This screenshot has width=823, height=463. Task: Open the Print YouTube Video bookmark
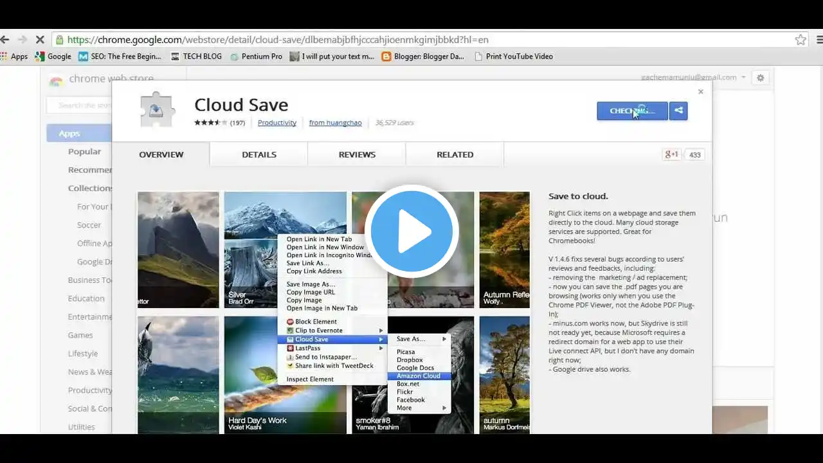point(514,57)
